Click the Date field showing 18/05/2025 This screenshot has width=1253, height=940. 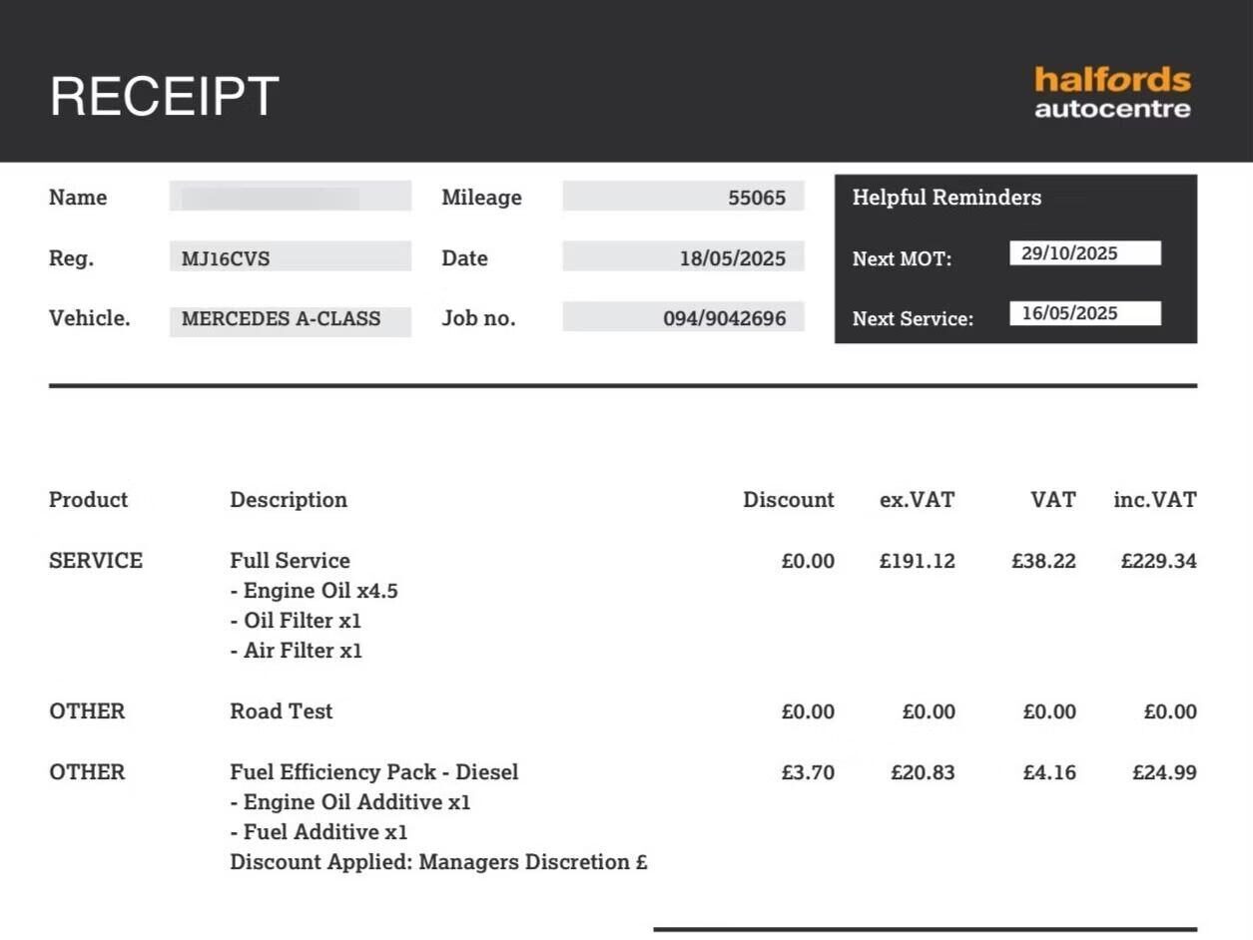tap(683, 257)
